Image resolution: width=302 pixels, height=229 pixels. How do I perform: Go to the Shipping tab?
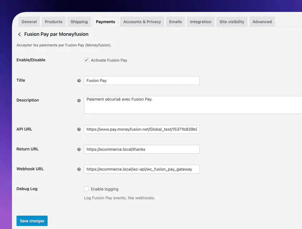pyautogui.click(x=79, y=21)
